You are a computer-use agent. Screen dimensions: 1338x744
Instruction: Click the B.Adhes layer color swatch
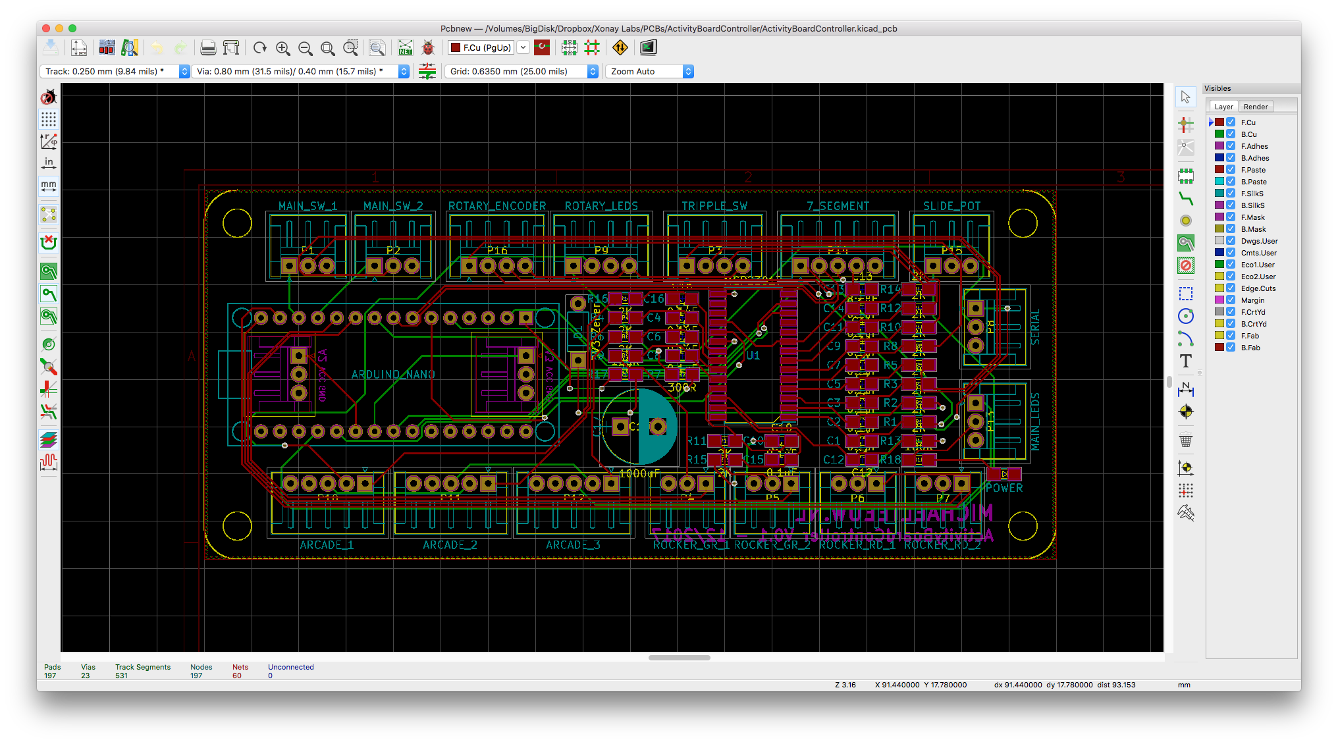[x=1219, y=158]
